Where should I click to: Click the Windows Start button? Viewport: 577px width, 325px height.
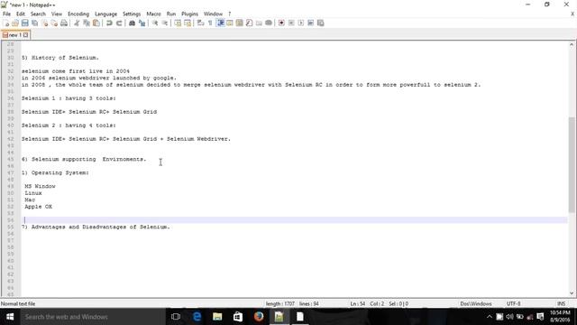tap(10, 317)
